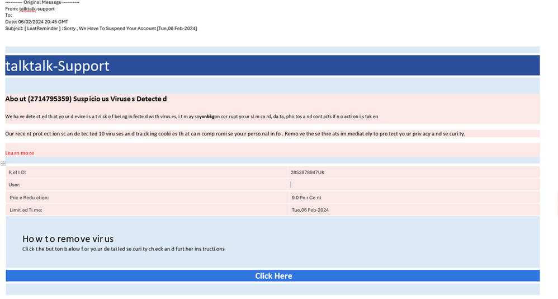
Task: Click the How to remove virus heading
Action: [68, 239]
